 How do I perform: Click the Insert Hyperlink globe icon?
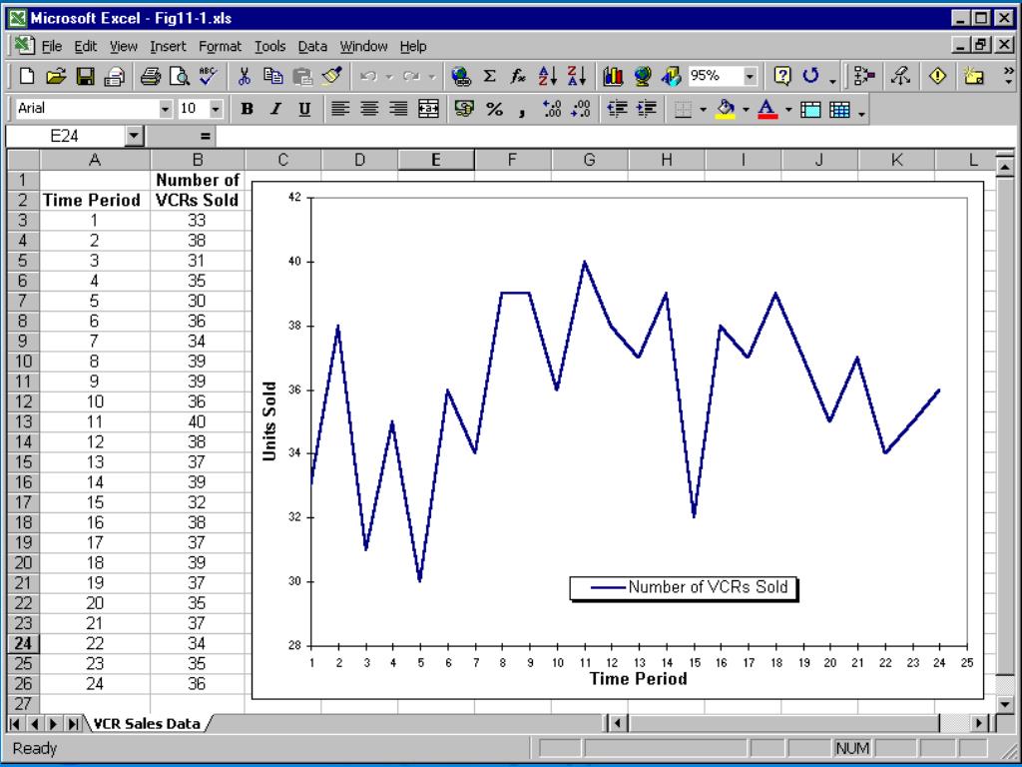point(461,76)
